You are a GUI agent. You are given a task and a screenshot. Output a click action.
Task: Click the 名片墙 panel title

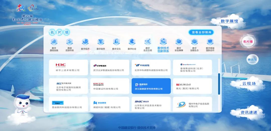(59, 32)
